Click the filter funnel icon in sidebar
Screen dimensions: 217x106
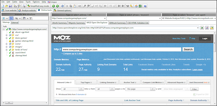[30, 18]
